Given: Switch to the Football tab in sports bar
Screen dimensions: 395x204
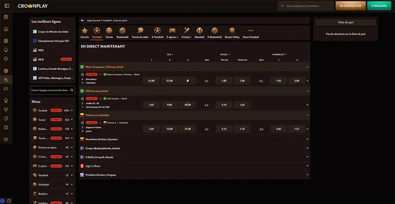Looking at the screenshot, I should 97,33.
